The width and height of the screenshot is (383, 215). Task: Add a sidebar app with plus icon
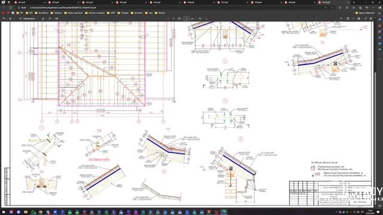[379, 59]
